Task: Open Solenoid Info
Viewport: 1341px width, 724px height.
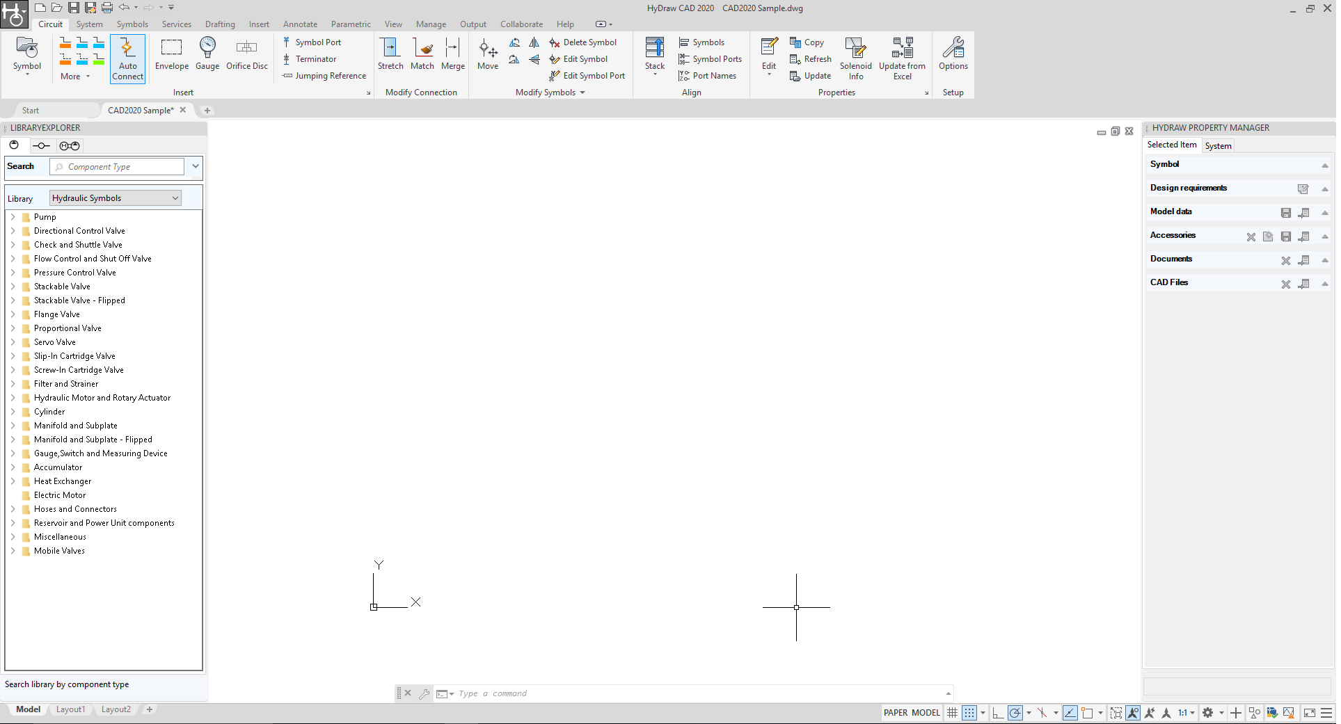Action: pos(855,58)
